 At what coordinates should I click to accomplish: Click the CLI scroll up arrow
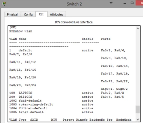pos(138,29)
